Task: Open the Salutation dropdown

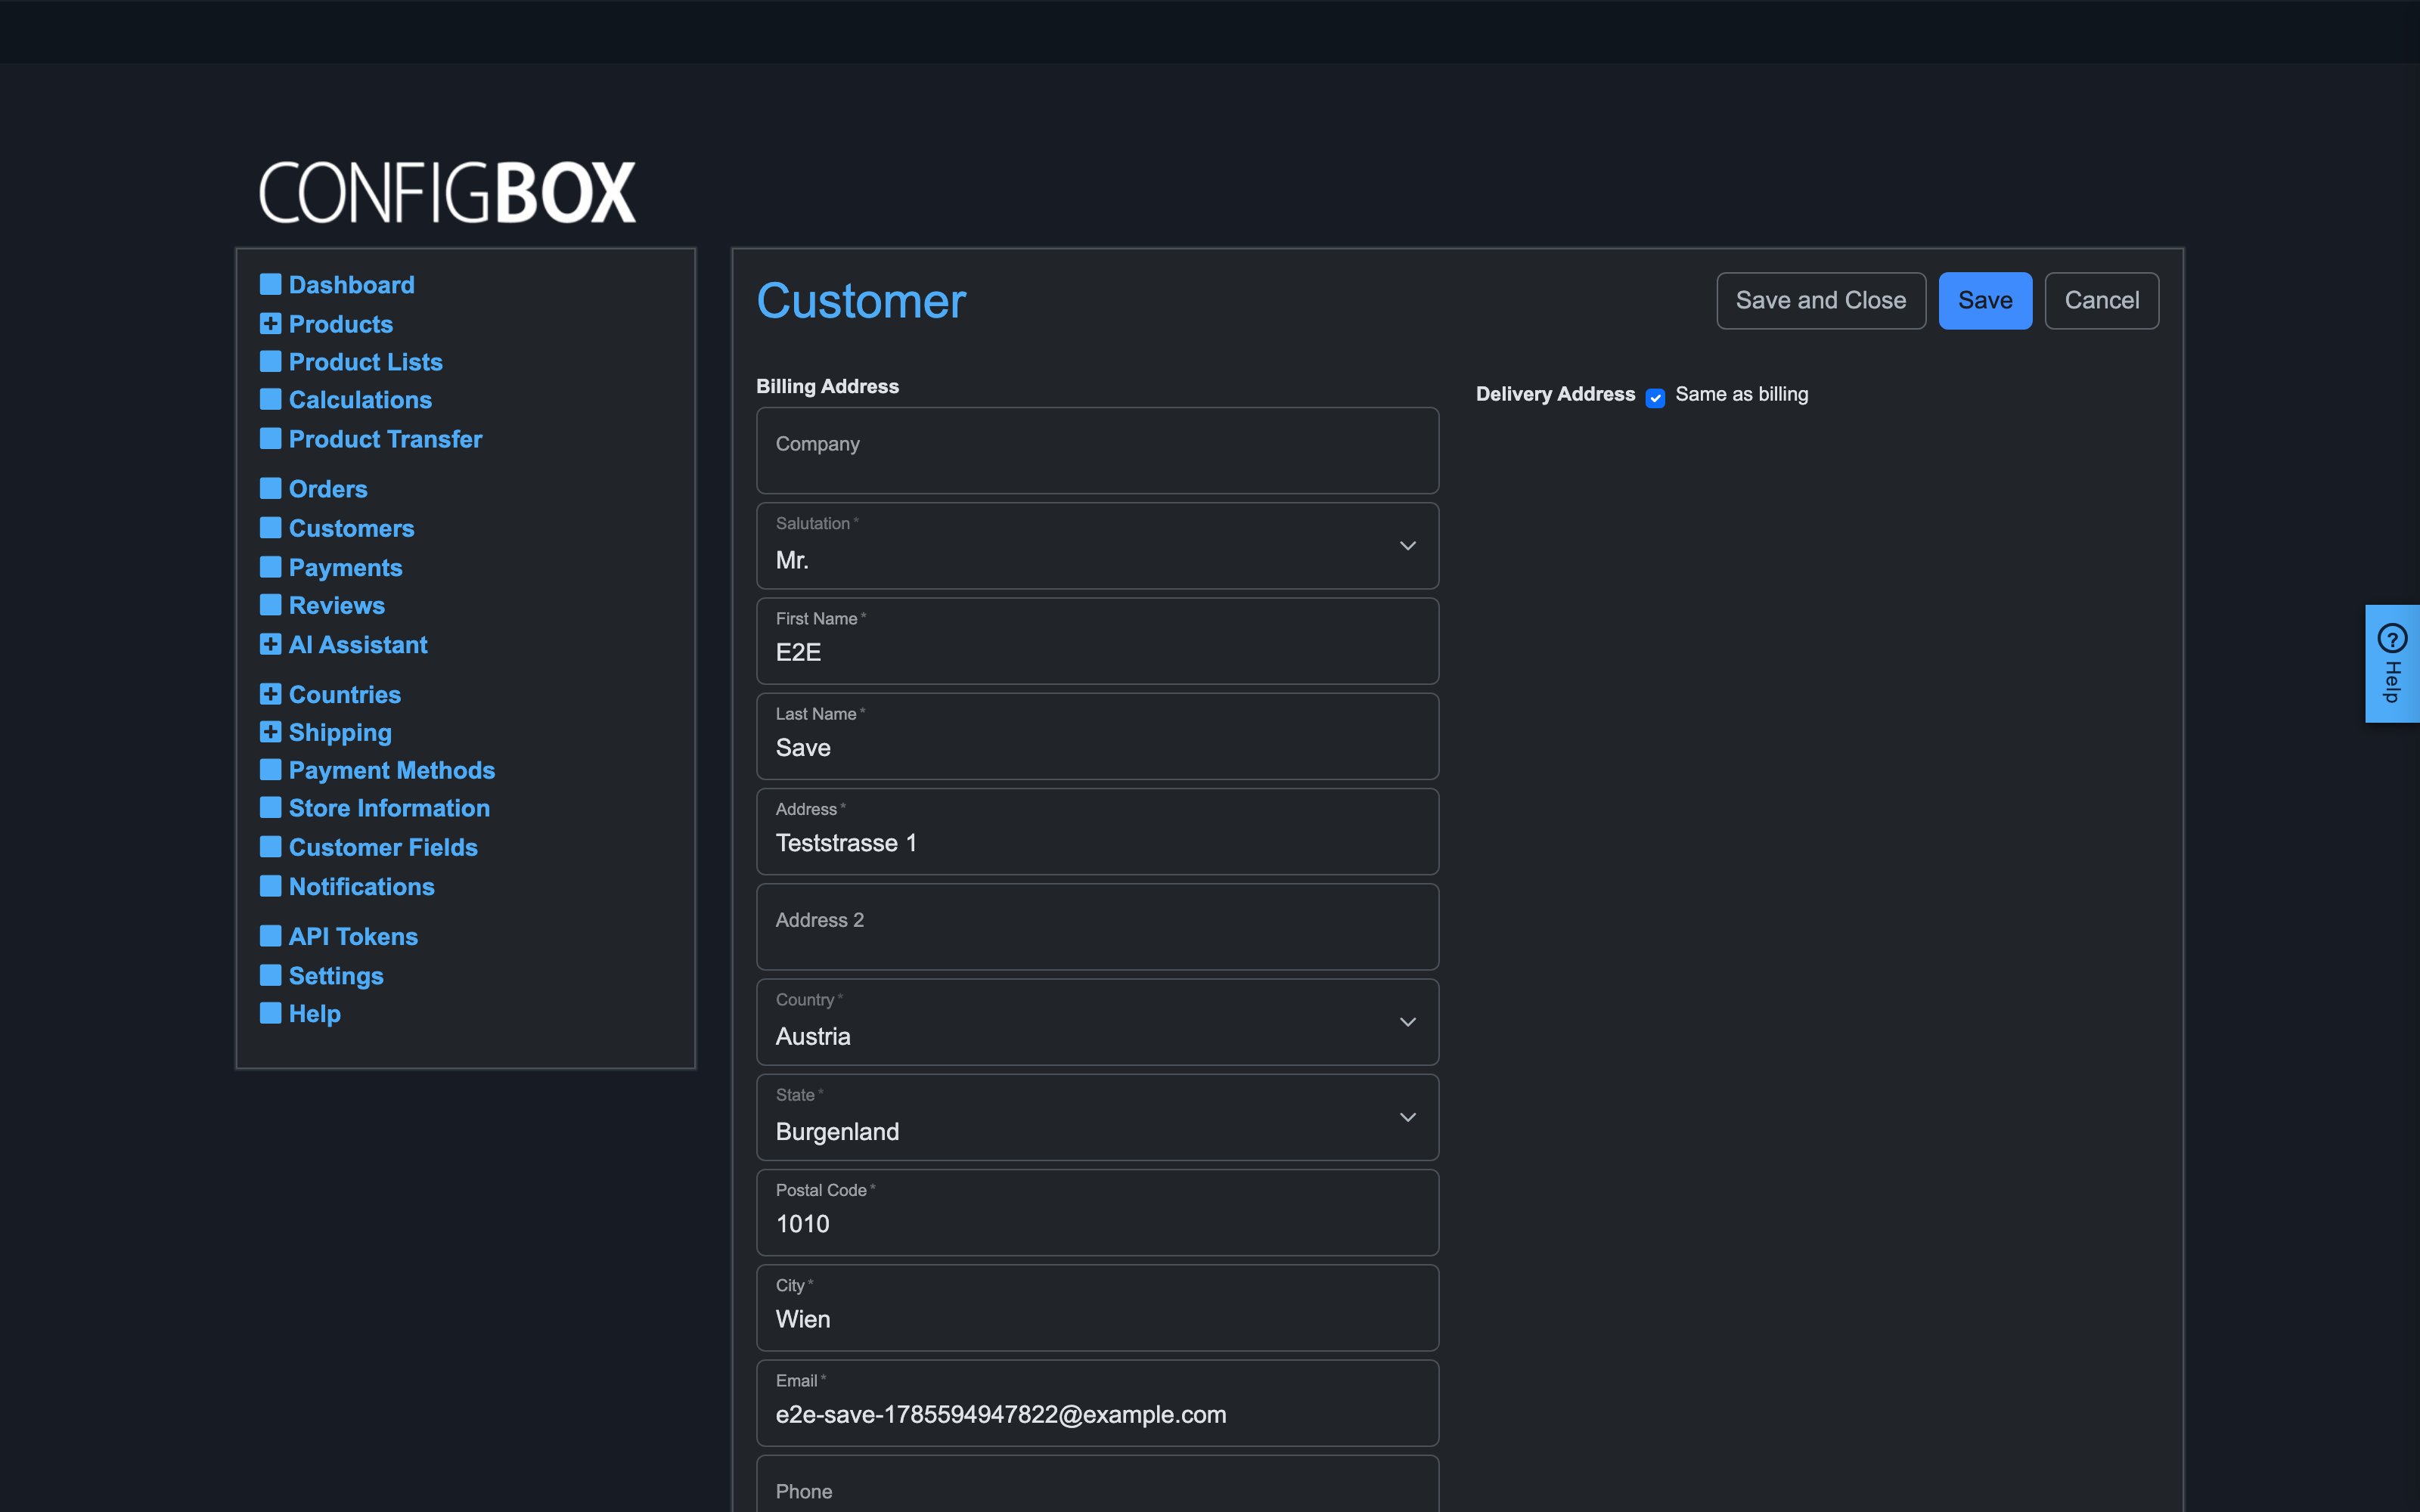Action: (1097, 546)
